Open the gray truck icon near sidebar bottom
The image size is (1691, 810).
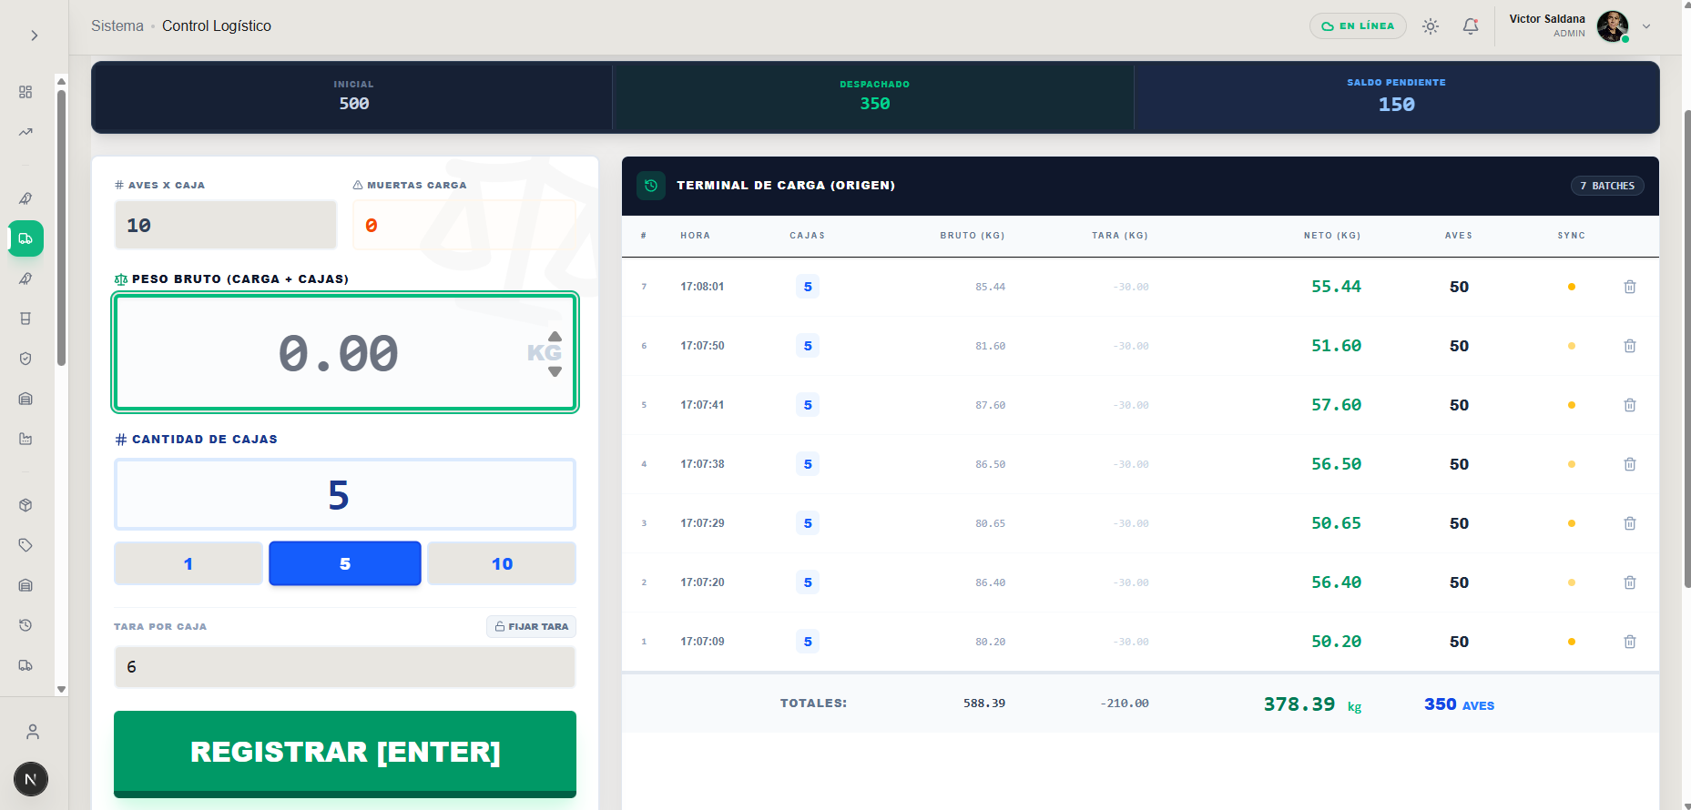point(25,665)
